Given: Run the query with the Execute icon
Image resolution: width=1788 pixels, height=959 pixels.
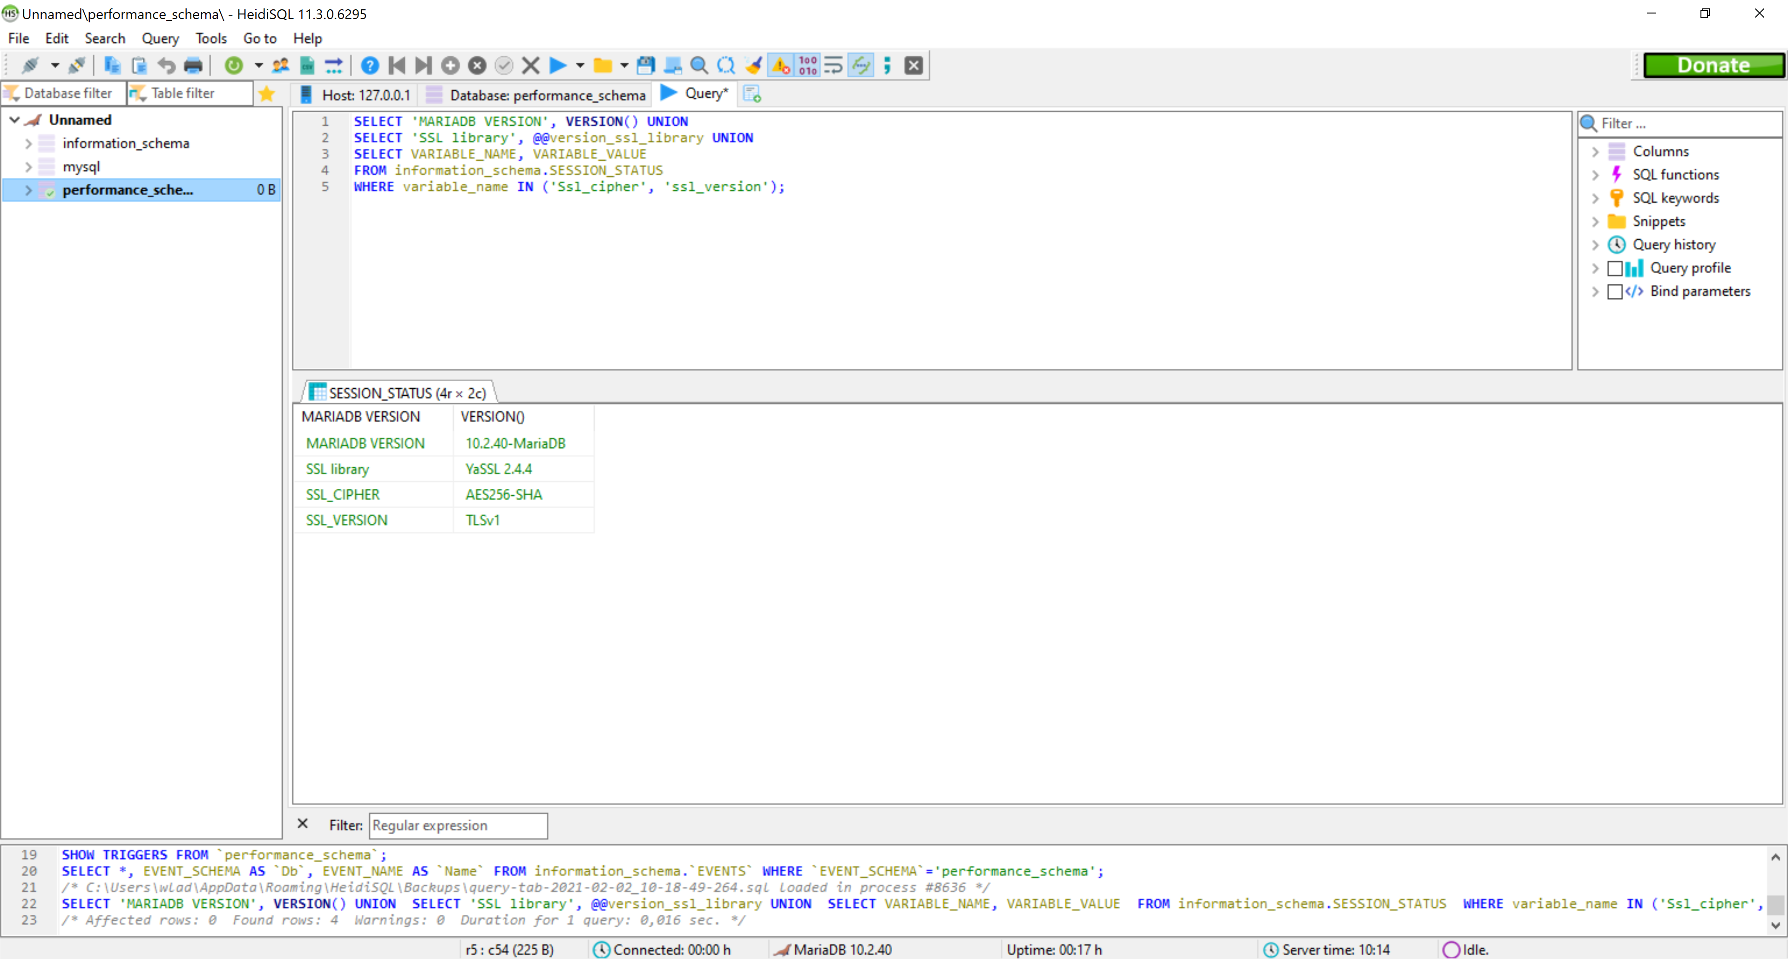Looking at the screenshot, I should point(557,65).
